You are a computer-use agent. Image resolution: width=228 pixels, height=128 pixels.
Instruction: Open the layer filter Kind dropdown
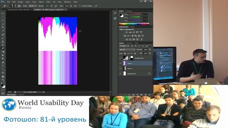tap(124, 46)
